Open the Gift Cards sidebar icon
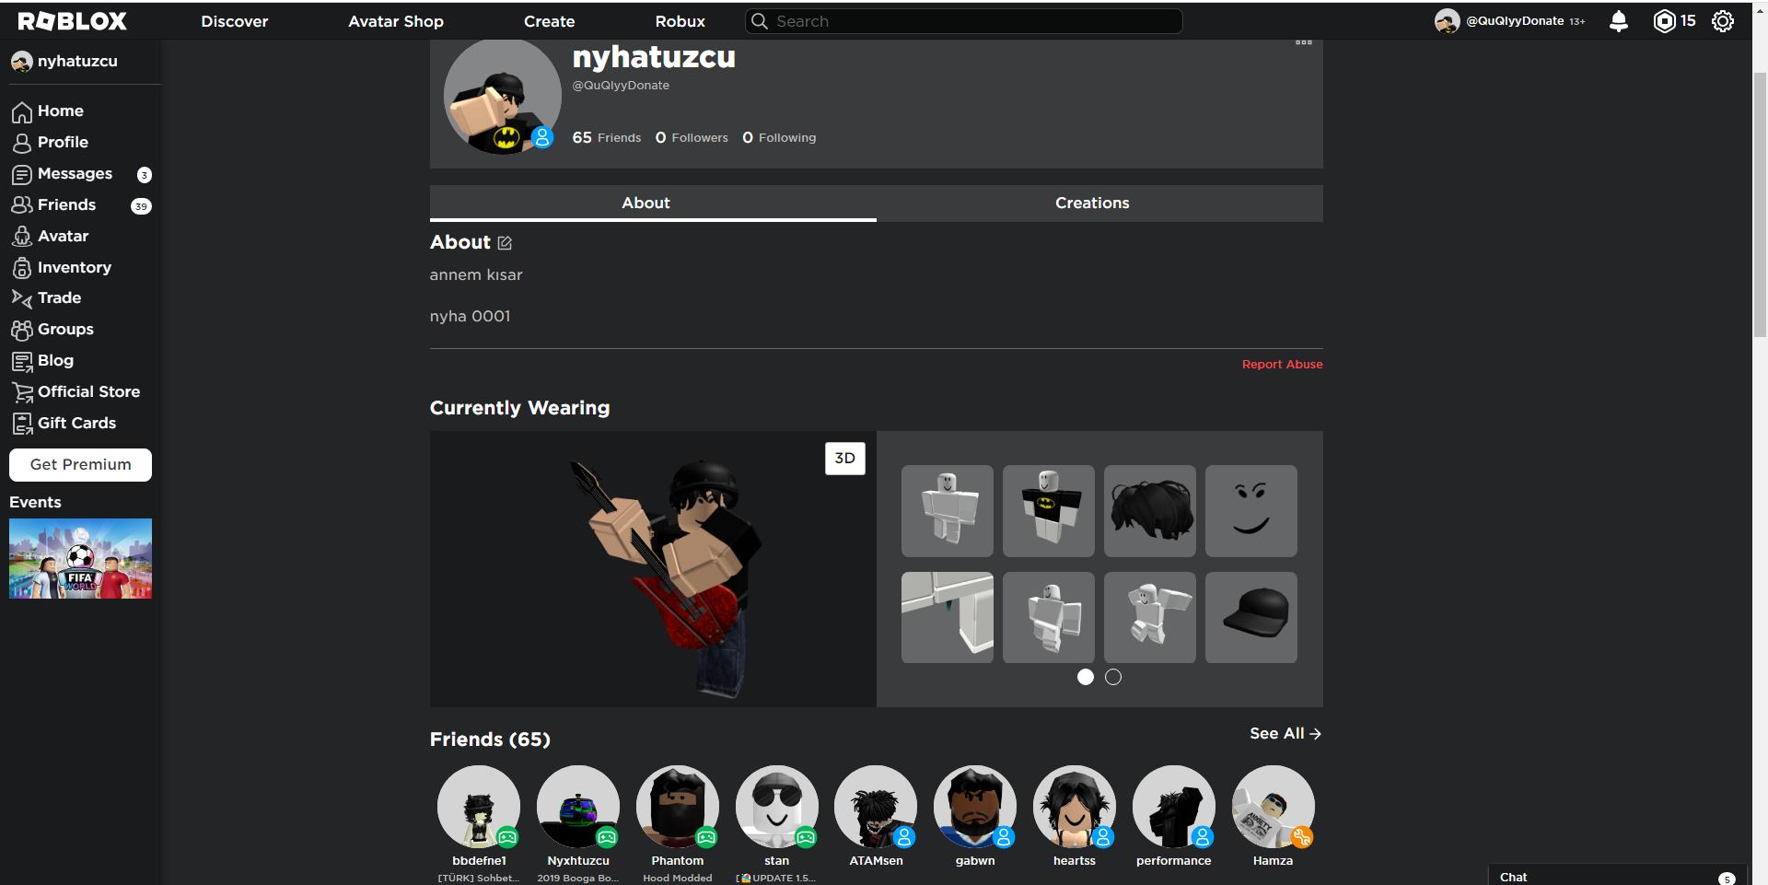The width and height of the screenshot is (1768, 885). tap(22, 424)
